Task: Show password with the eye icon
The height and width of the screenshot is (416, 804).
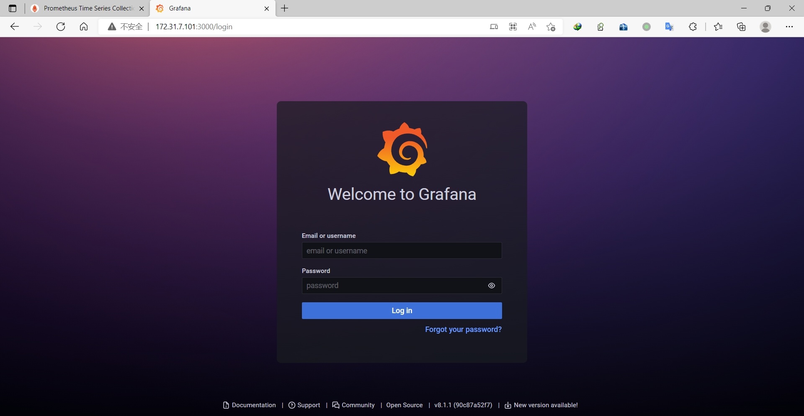Action: pos(492,286)
